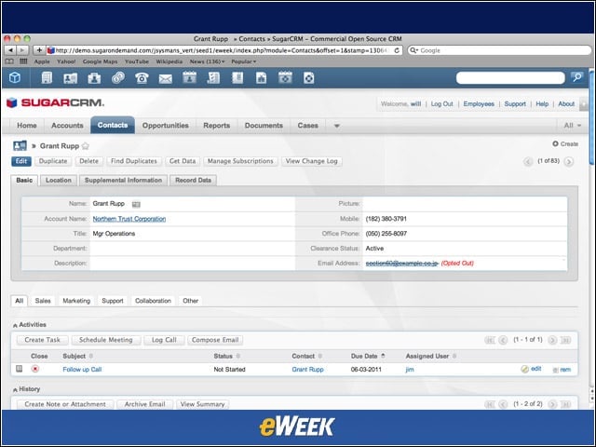Open the Emails envelope icon in toolbar
The height and width of the screenshot is (447, 596).
(166, 78)
